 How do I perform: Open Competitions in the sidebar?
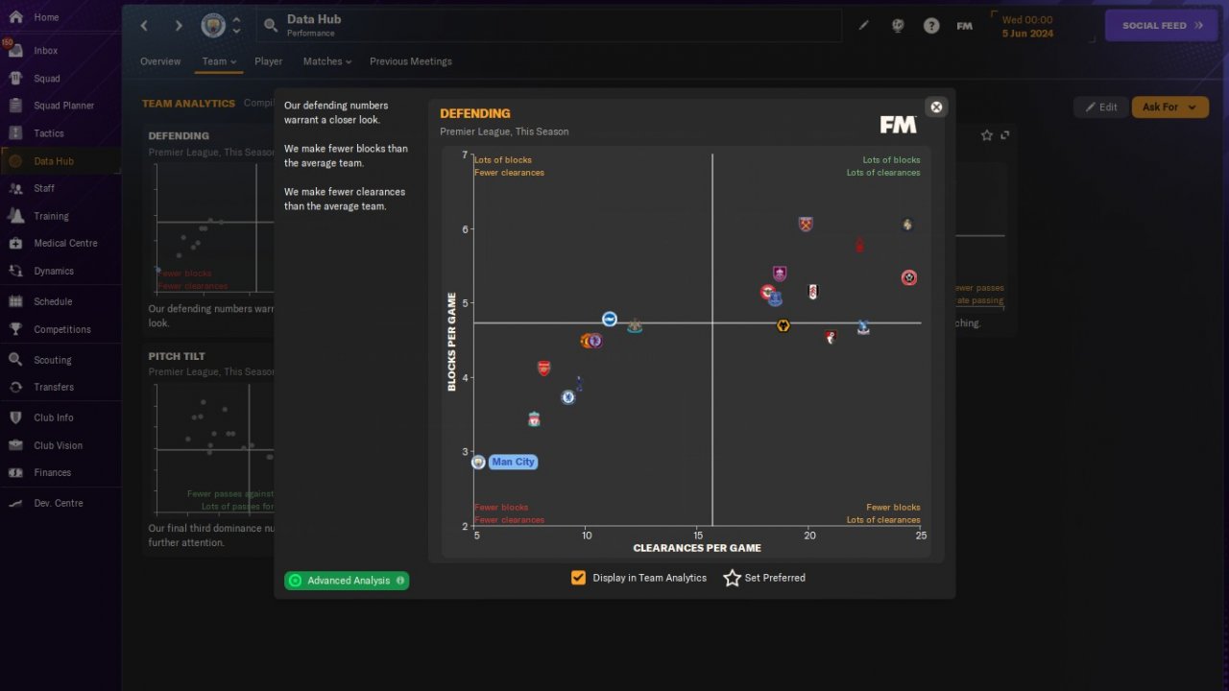62,329
